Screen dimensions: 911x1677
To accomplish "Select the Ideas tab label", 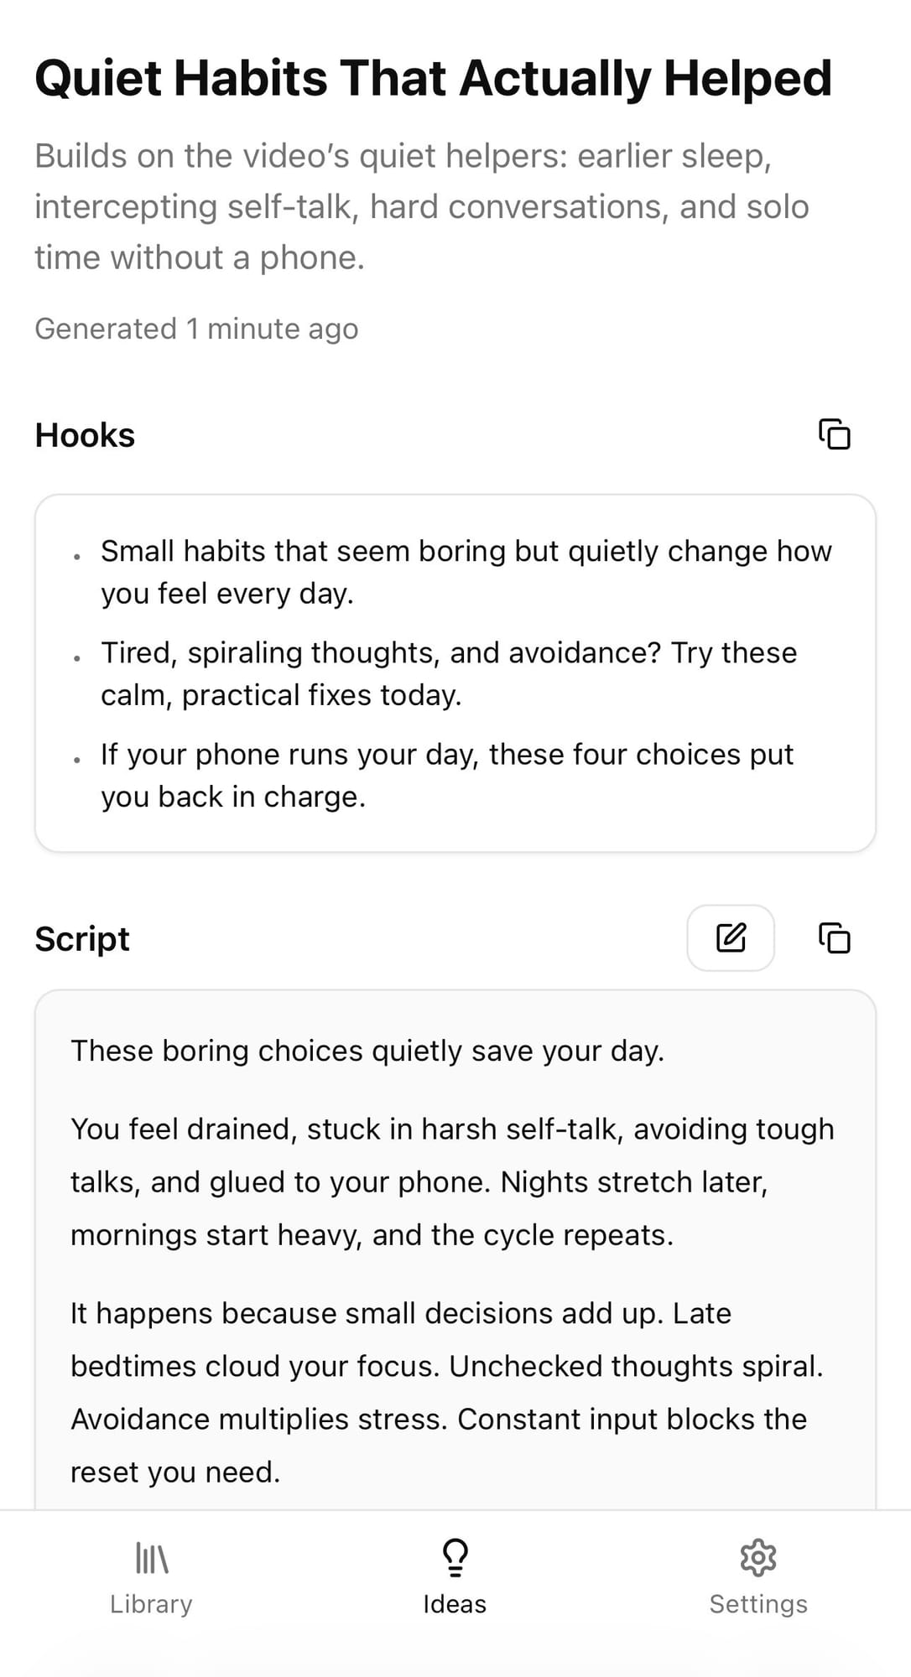I will pos(455,1604).
